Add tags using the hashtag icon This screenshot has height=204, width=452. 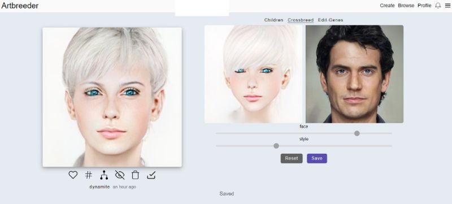pos(89,175)
